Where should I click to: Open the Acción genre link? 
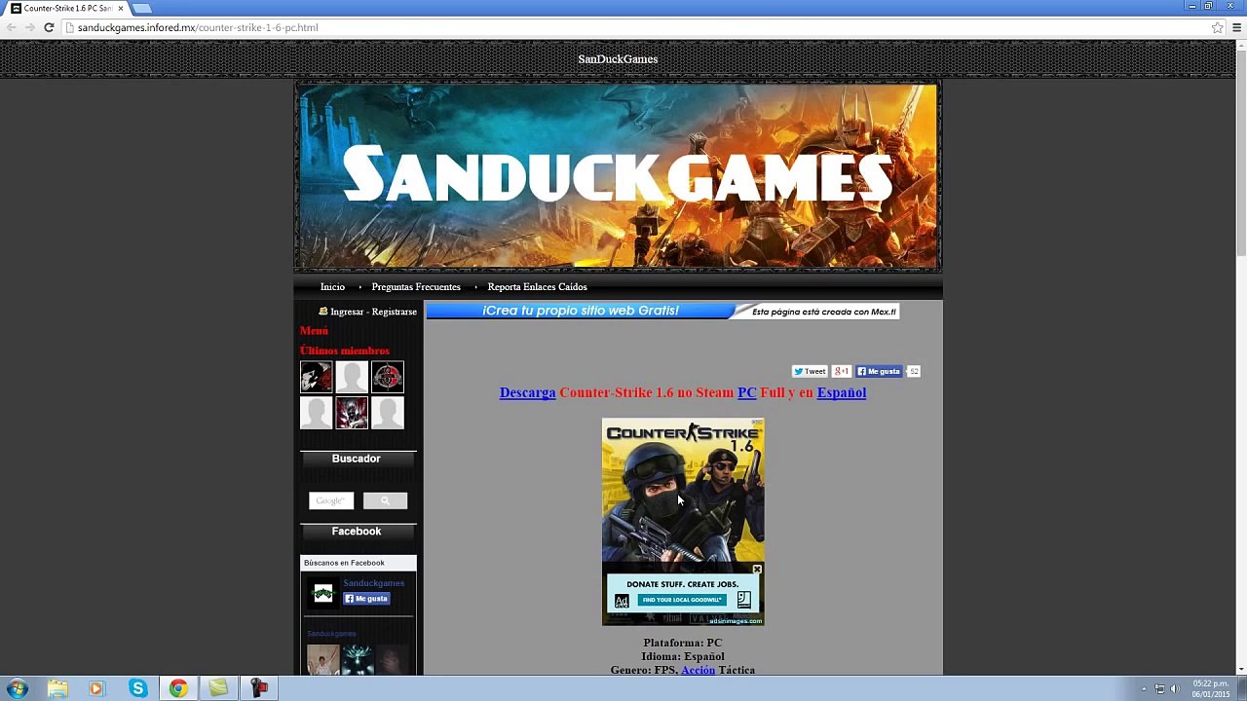click(x=698, y=670)
